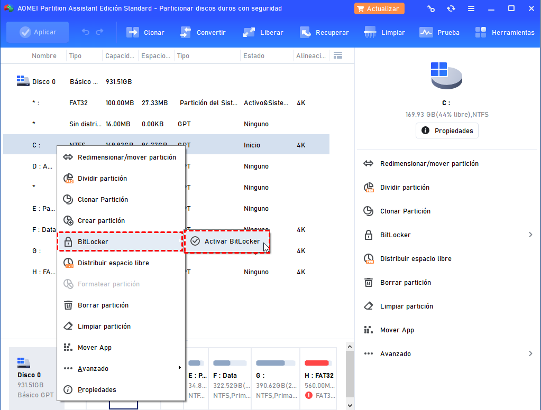541x410 pixels.
Task: Click the G : block in disk map
Action: pyautogui.click(x=276, y=379)
